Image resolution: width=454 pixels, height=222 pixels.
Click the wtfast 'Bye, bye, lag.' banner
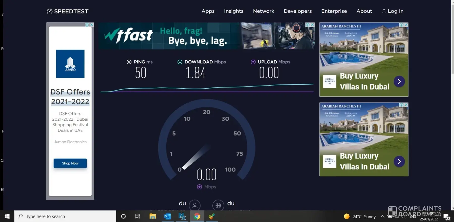point(207,36)
